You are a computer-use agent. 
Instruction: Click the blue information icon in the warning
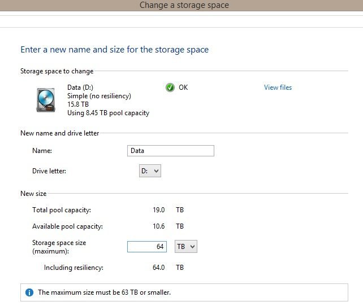29,292
